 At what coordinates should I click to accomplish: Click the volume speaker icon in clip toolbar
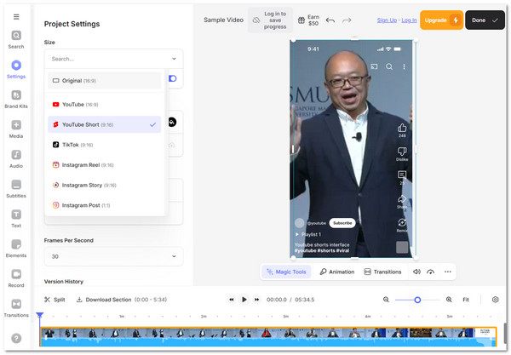pos(416,272)
